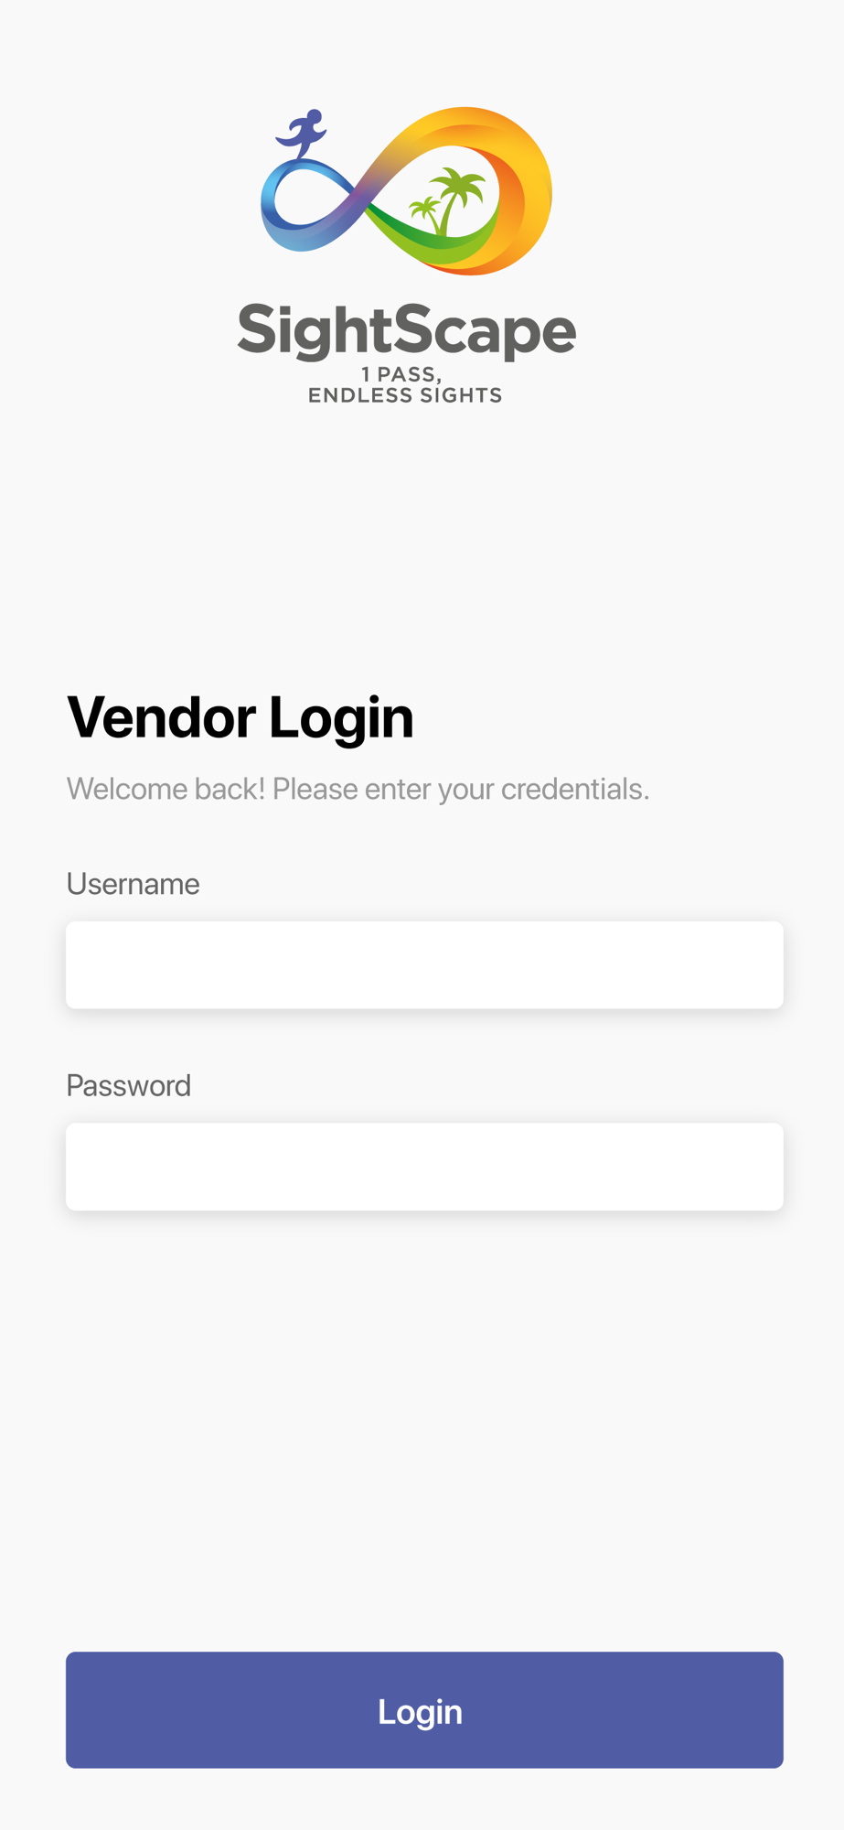
Task: Click the white "Login" text on the button
Action: point(421,1712)
